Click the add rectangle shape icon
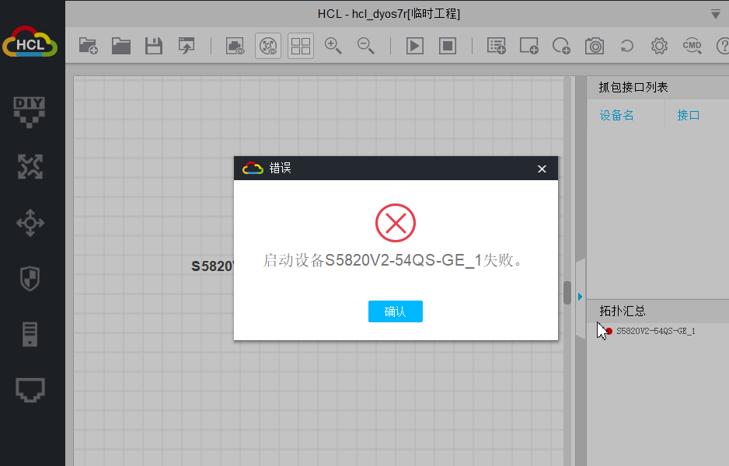This screenshot has height=466, width=729. tap(528, 46)
